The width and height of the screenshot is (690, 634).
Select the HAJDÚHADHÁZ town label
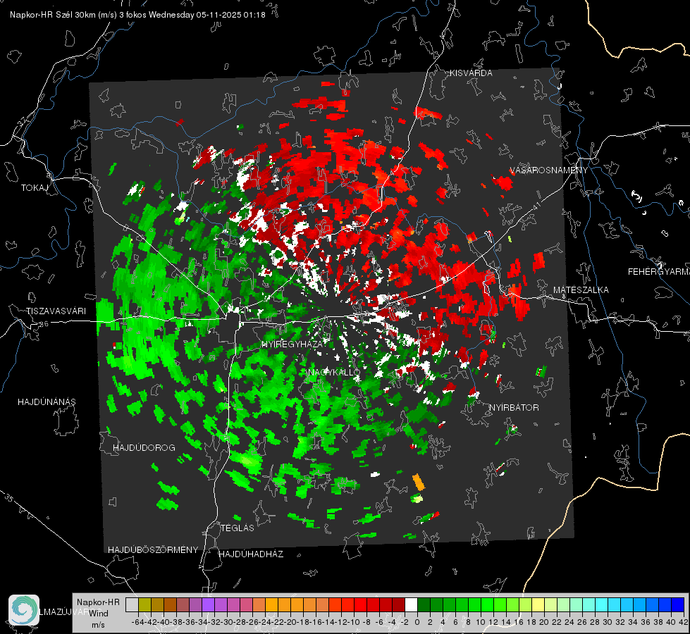[251, 554]
